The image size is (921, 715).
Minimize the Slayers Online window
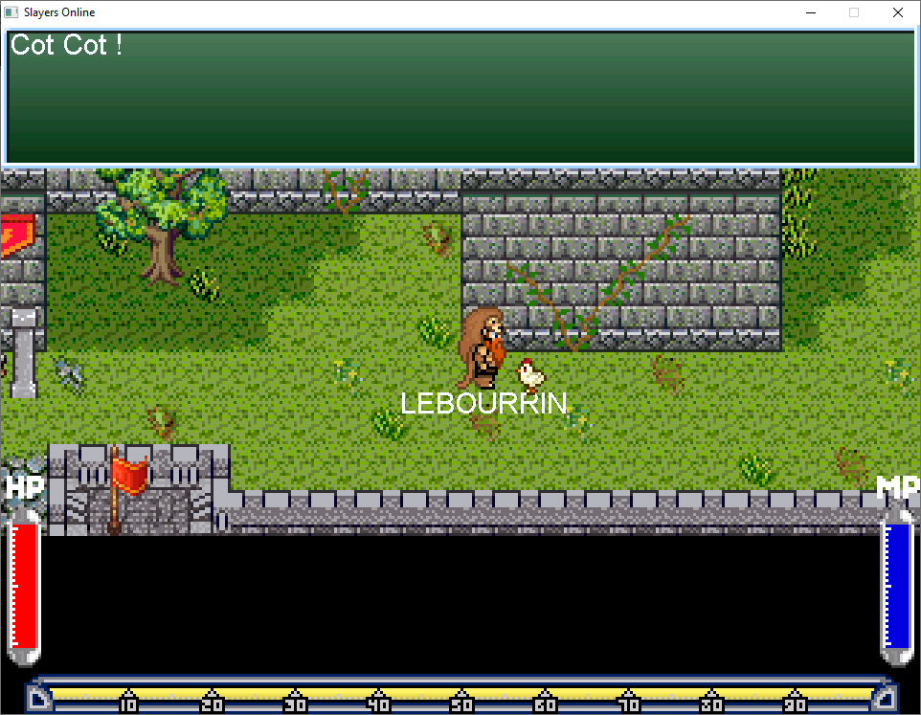[810, 12]
